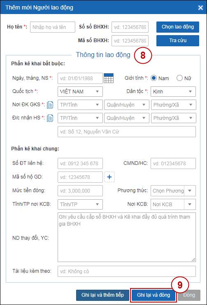This screenshot has width=207, height=305.
Task: Click the copy icon beside Nơi ĐK GKS
Action: [50, 105]
